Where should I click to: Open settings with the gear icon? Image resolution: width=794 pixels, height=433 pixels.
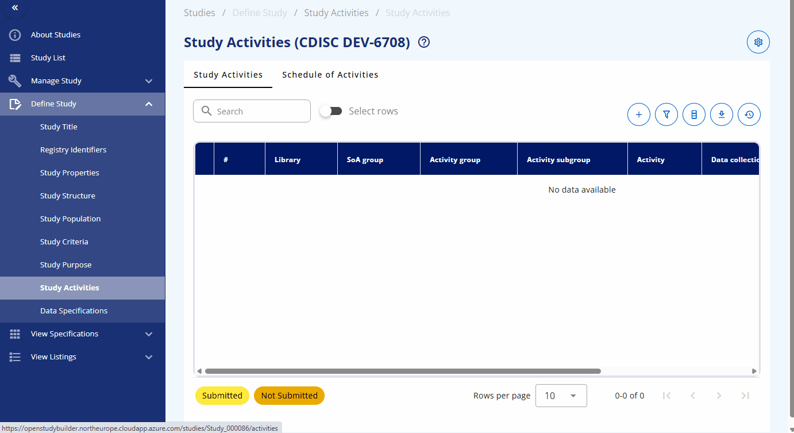[x=758, y=42]
